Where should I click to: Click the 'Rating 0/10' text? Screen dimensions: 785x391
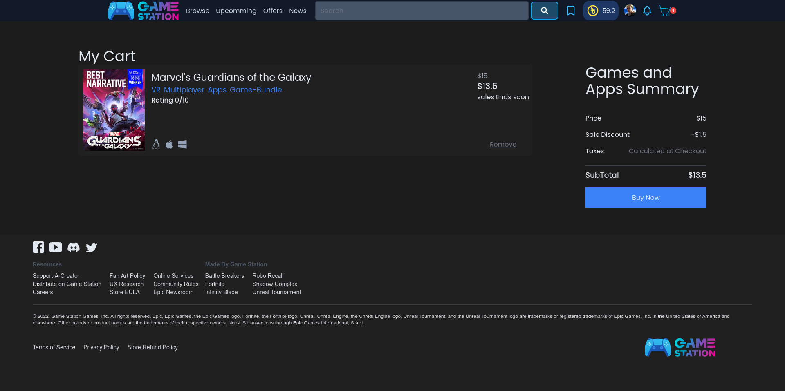[x=170, y=100]
